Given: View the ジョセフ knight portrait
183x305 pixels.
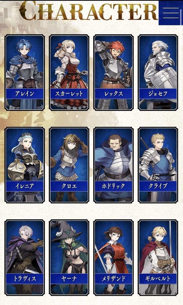Looking at the screenshot, I should coord(158,72).
